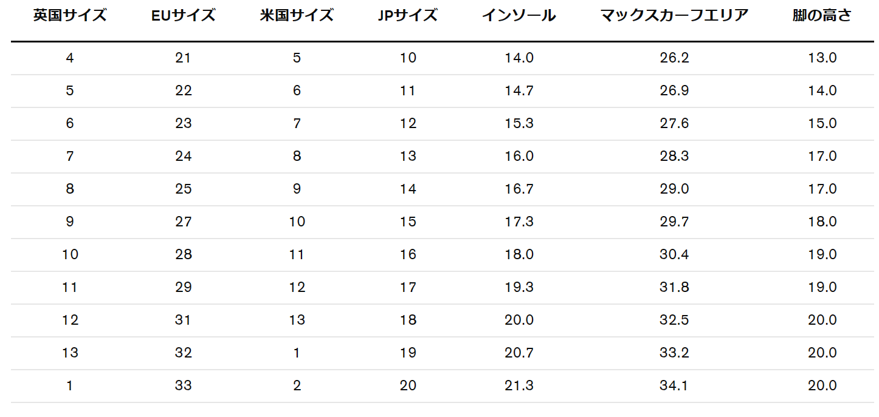Click max calf area value 34.1
879x417 pixels.
tap(674, 386)
